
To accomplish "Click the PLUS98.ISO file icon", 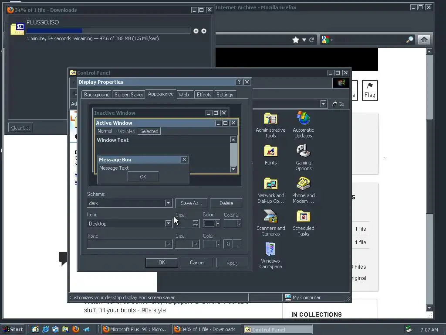I will click(17, 29).
